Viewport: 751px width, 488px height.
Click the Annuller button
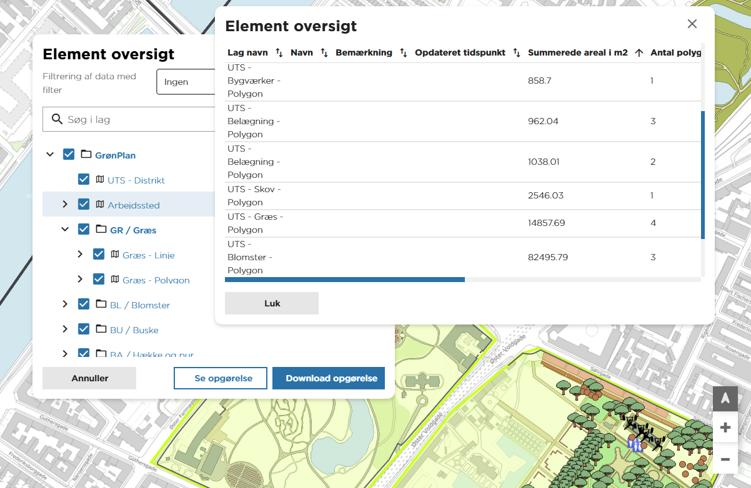(x=89, y=378)
